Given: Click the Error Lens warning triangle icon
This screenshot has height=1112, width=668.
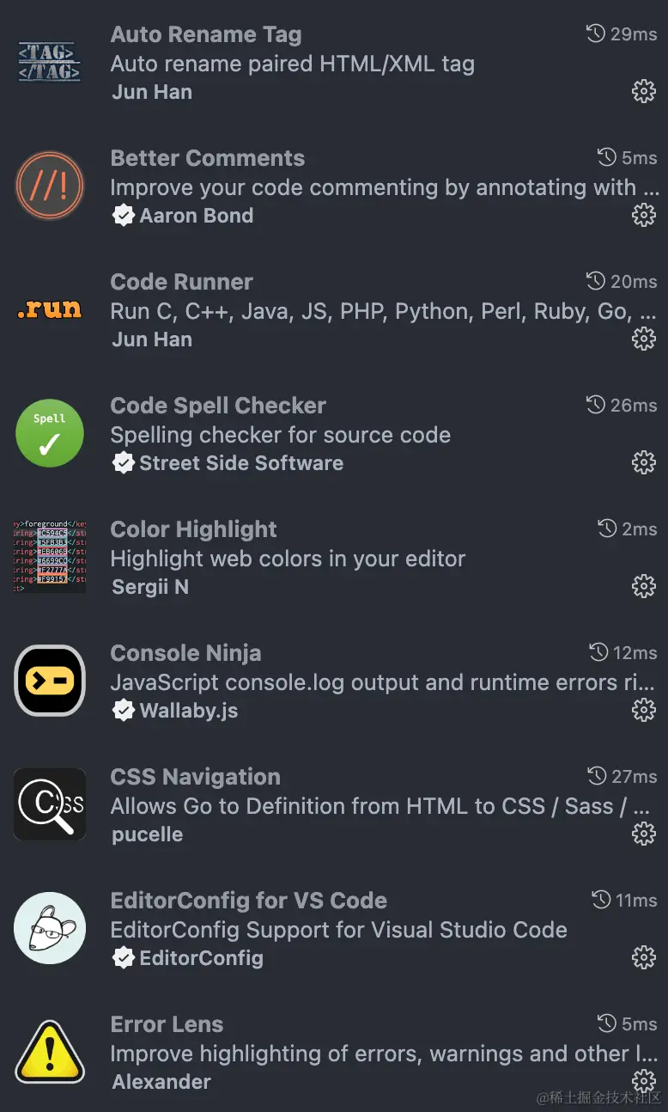Looking at the screenshot, I should pyautogui.click(x=50, y=1053).
